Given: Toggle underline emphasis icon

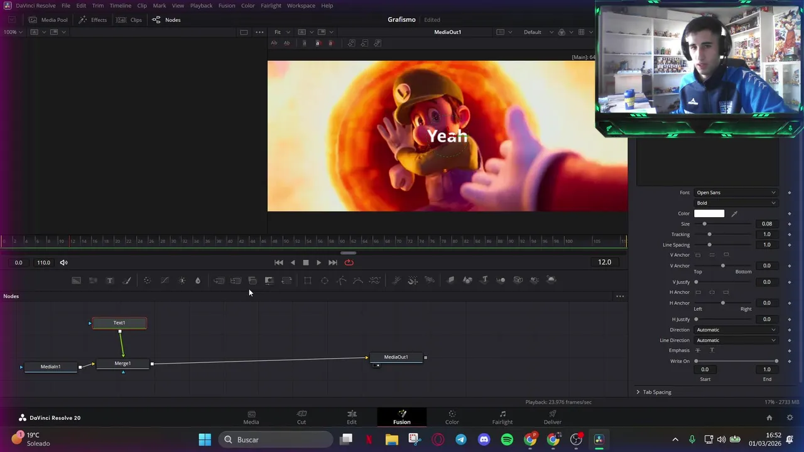Looking at the screenshot, I should point(712,350).
